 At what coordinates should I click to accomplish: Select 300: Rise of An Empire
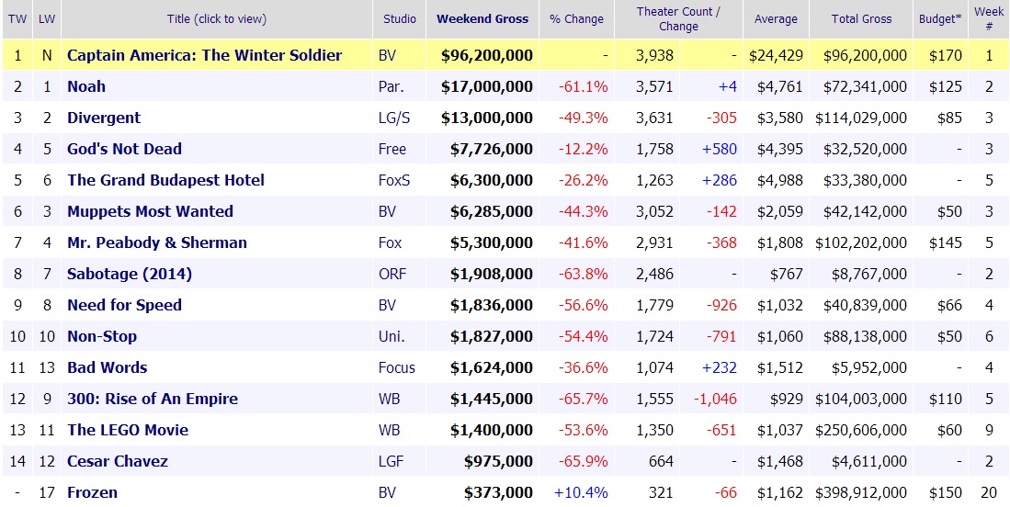153,399
